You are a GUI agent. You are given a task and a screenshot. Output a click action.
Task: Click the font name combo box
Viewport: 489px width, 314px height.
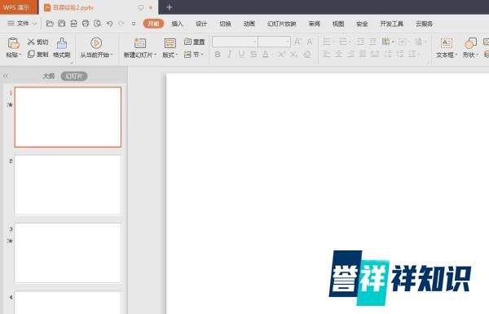pos(235,42)
